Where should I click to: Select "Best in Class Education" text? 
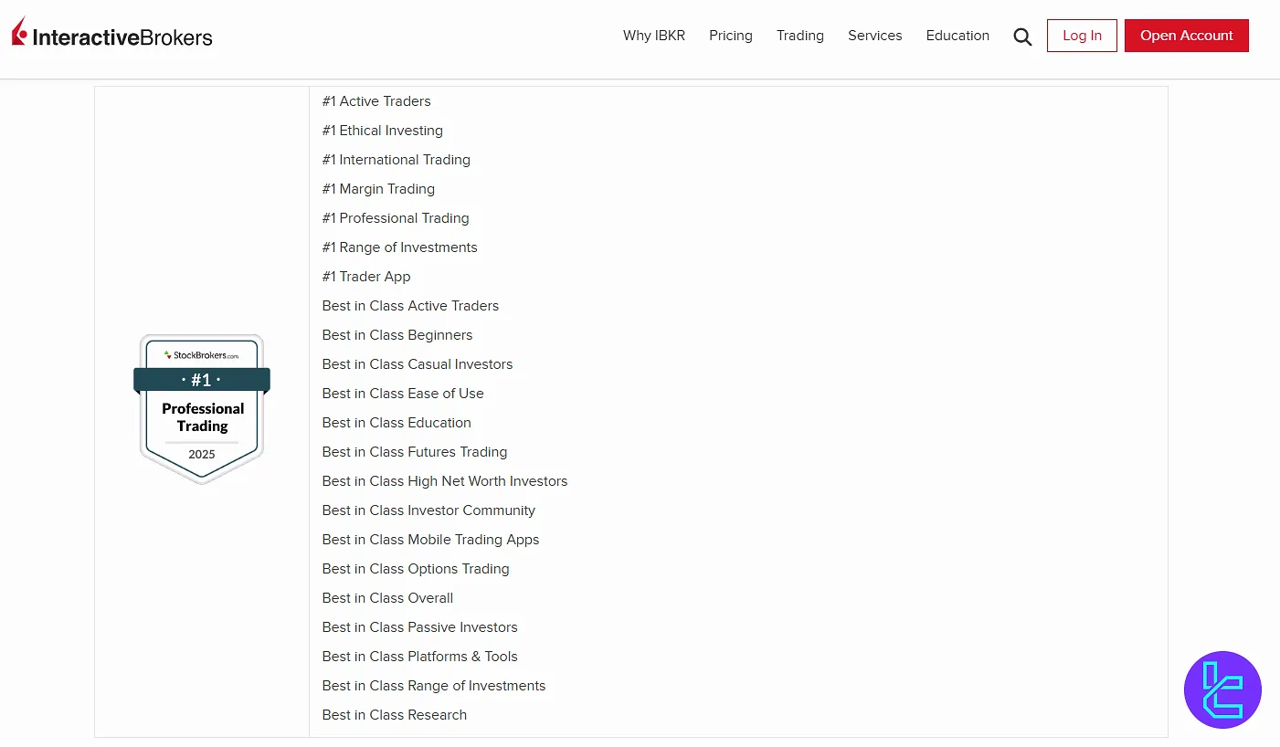pyautogui.click(x=397, y=423)
